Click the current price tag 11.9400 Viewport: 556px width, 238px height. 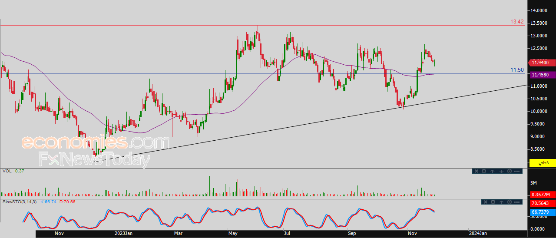(541, 63)
